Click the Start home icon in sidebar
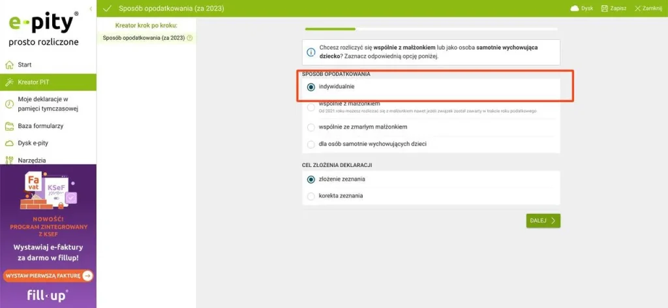Image resolution: width=668 pixels, height=308 pixels. (9, 65)
